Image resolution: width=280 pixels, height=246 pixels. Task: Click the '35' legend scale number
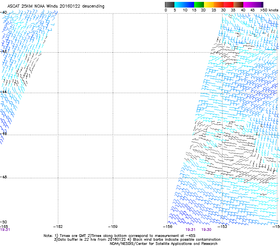233,10
